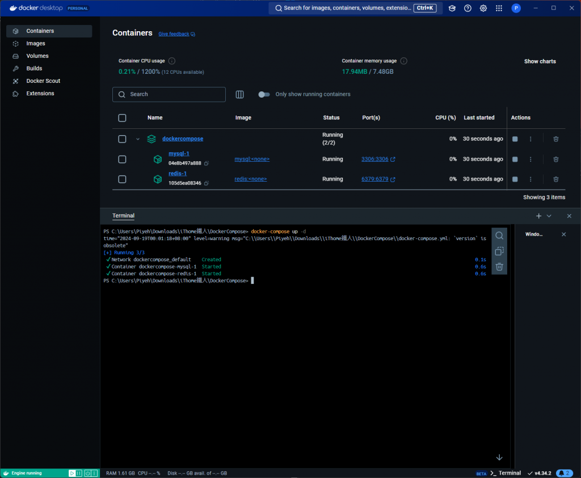Open terminal session dropdown chevron
Screen dimensions: 581x478
pos(549,216)
